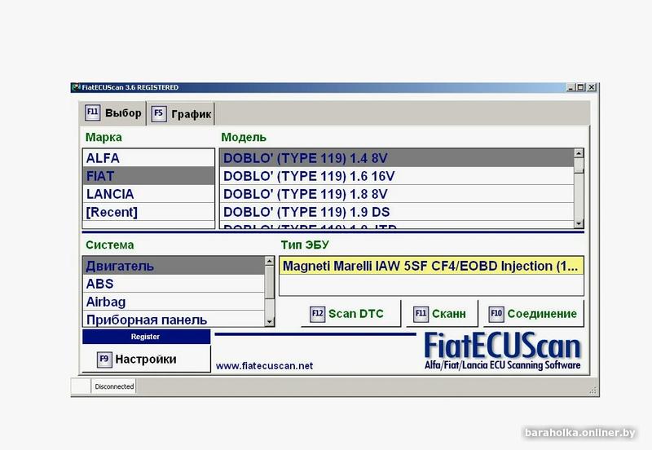Click the F11 icon on Сканн button
Viewport: 652px width, 450px height.
click(x=421, y=314)
